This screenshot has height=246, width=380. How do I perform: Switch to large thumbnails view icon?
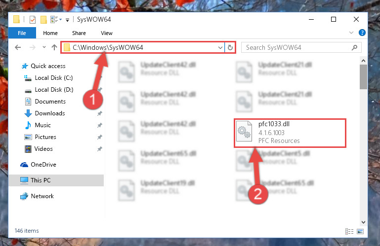coord(360,232)
